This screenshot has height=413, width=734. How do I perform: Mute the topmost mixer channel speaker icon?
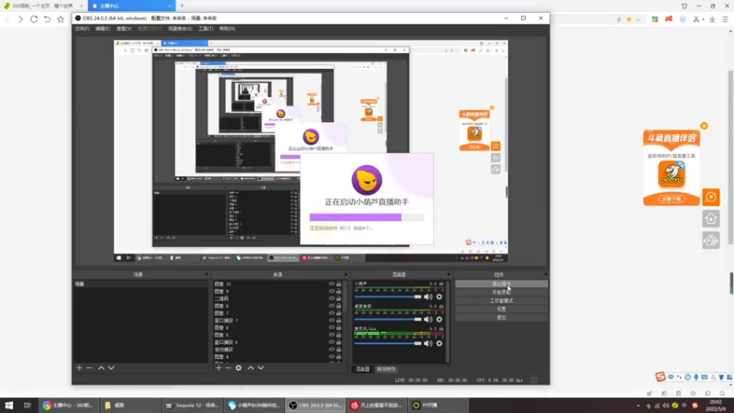point(428,296)
